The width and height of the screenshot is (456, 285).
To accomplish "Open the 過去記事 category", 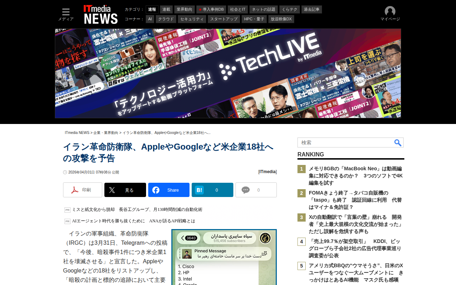I will (312, 9).
